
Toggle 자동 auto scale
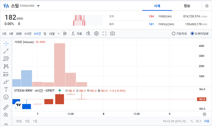click(207, 121)
